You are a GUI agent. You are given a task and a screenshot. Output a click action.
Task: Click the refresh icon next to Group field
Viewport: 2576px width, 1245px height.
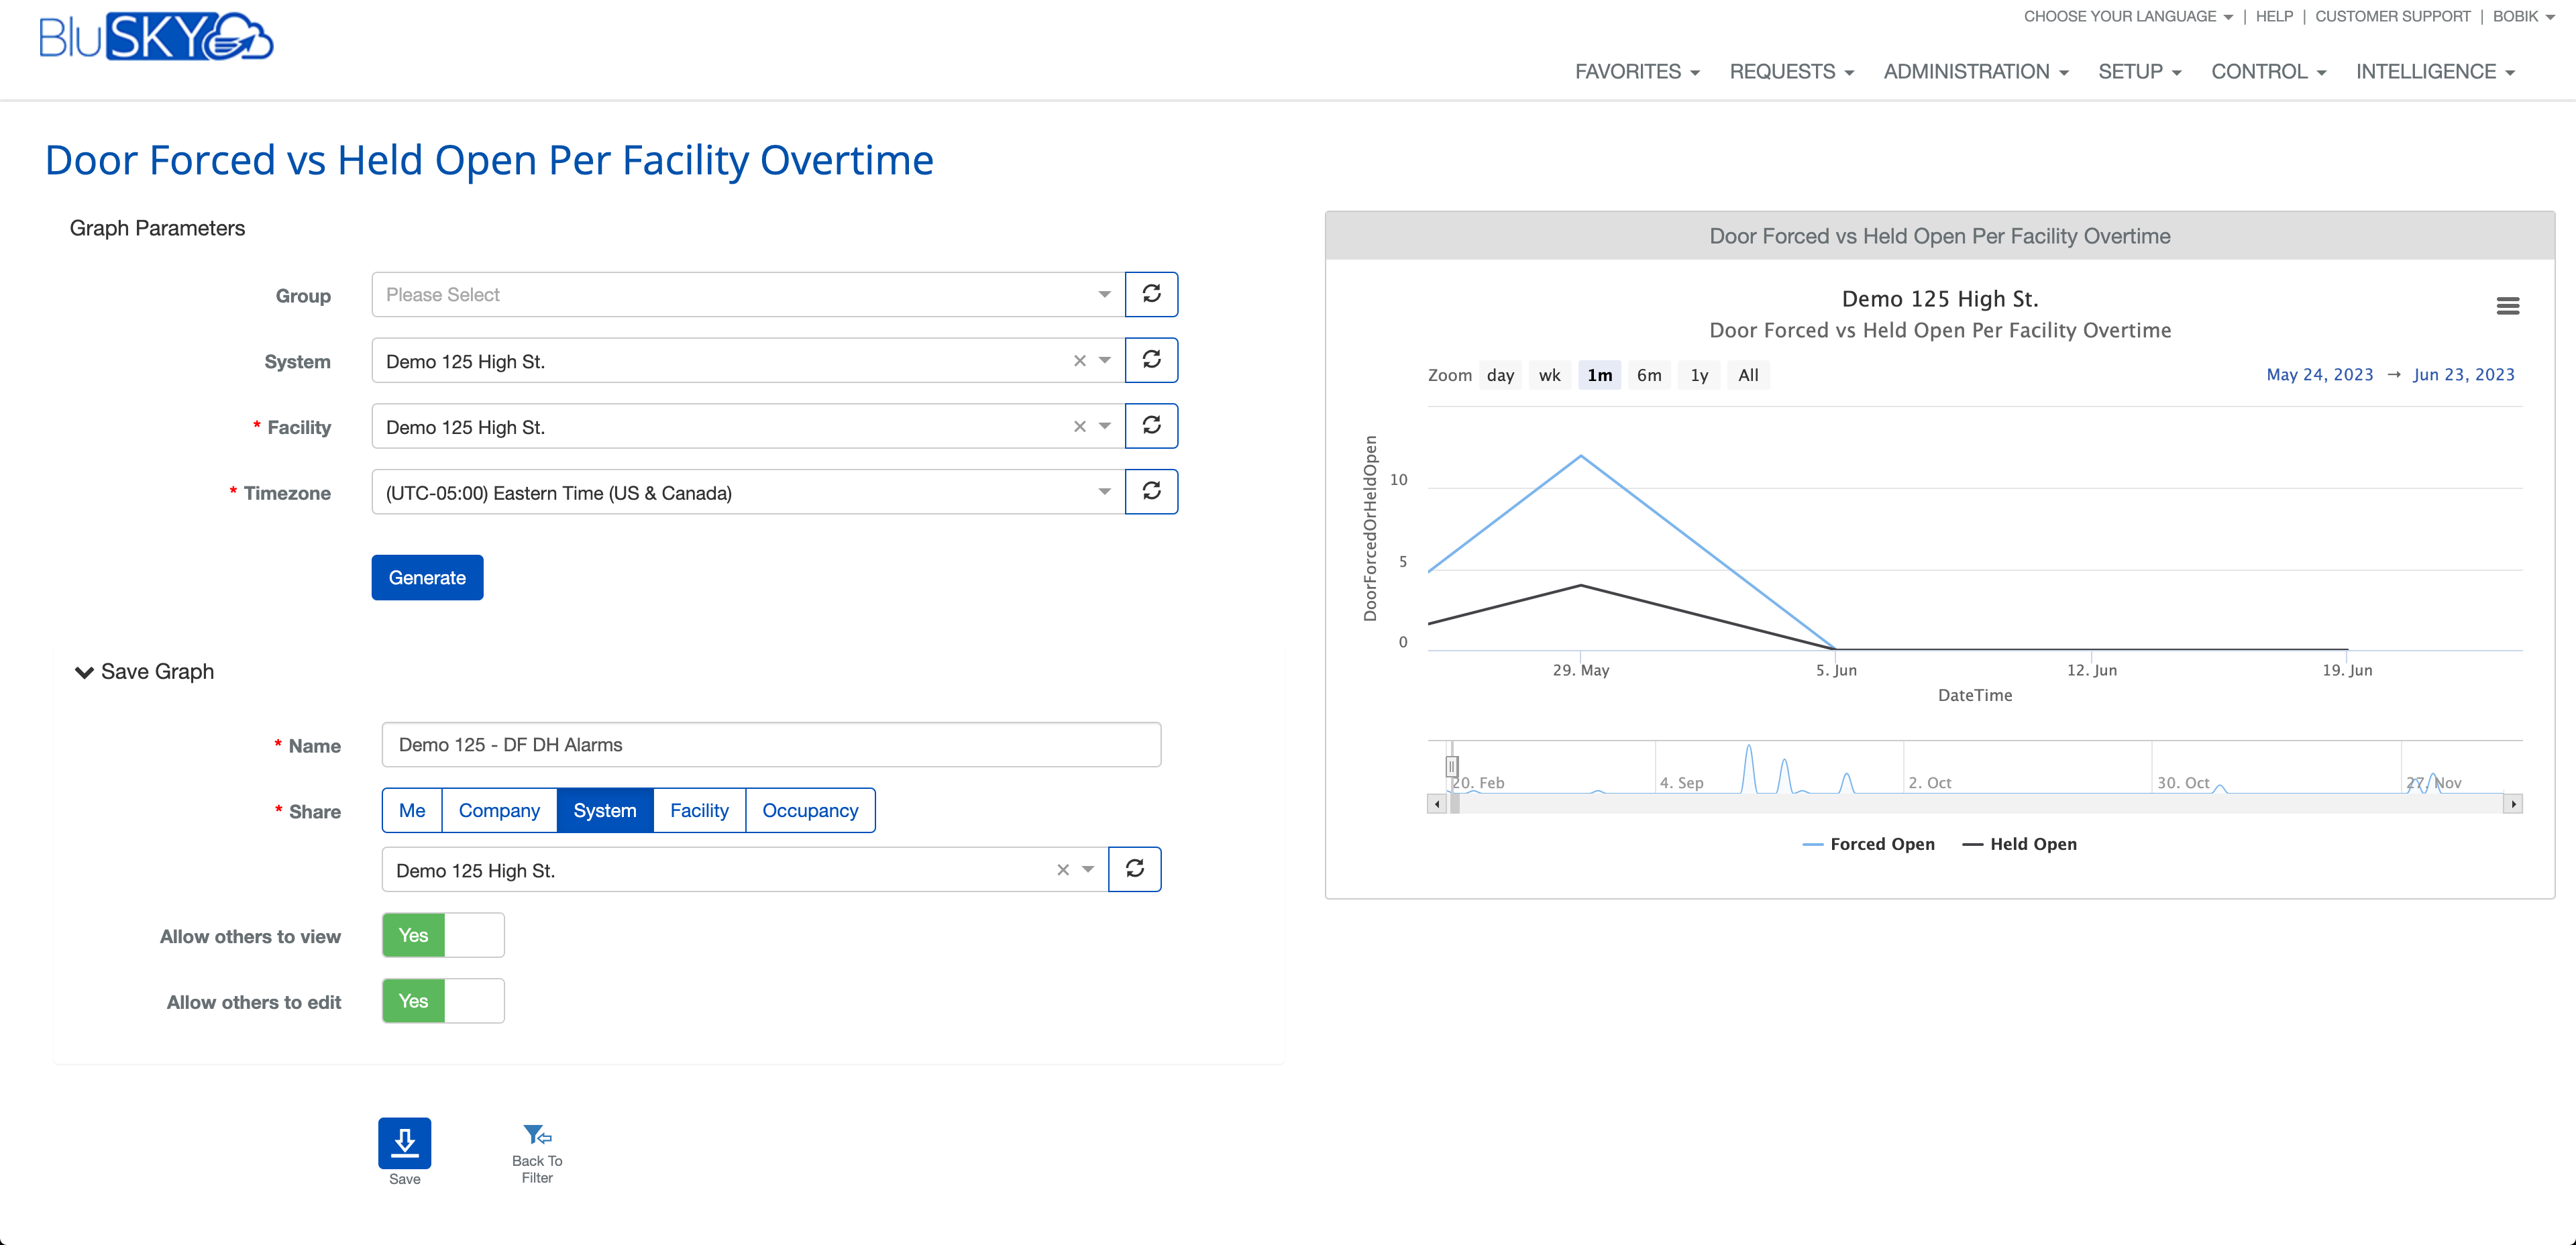[x=1151, y=294]
